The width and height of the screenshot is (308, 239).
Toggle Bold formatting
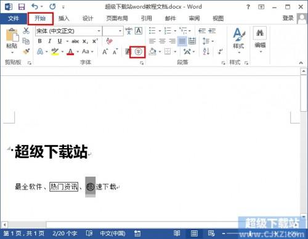(40, 41)
